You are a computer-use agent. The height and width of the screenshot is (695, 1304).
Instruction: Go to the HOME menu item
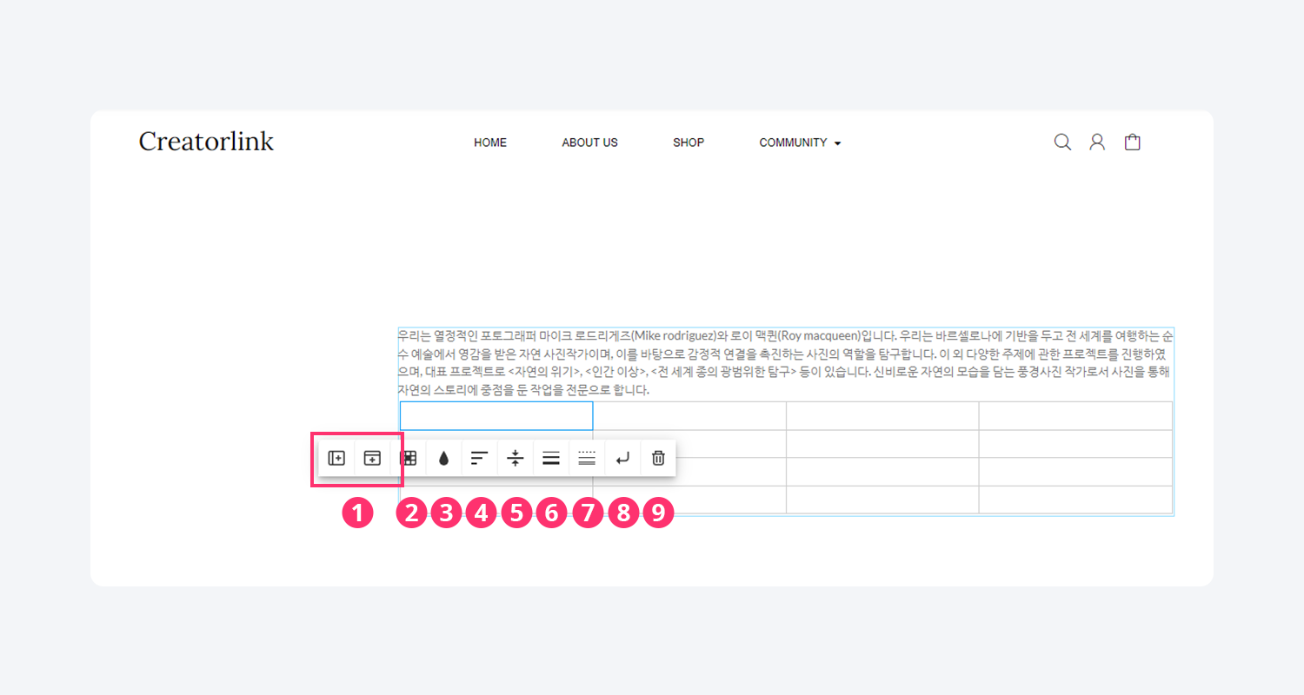coord(490,142)
